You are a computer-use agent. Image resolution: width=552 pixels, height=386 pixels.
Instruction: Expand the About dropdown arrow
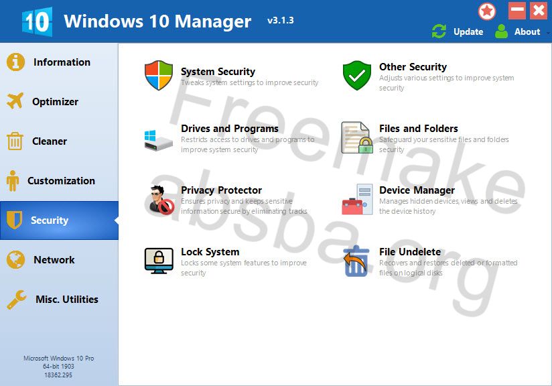(x=548, y=33)
